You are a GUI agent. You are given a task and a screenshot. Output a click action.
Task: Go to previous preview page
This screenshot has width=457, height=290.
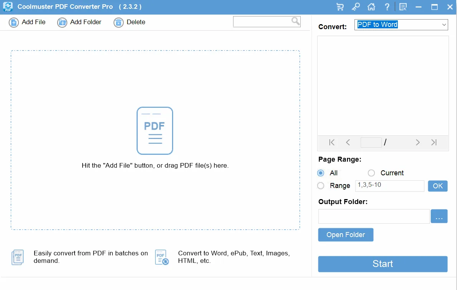(348, 142)
